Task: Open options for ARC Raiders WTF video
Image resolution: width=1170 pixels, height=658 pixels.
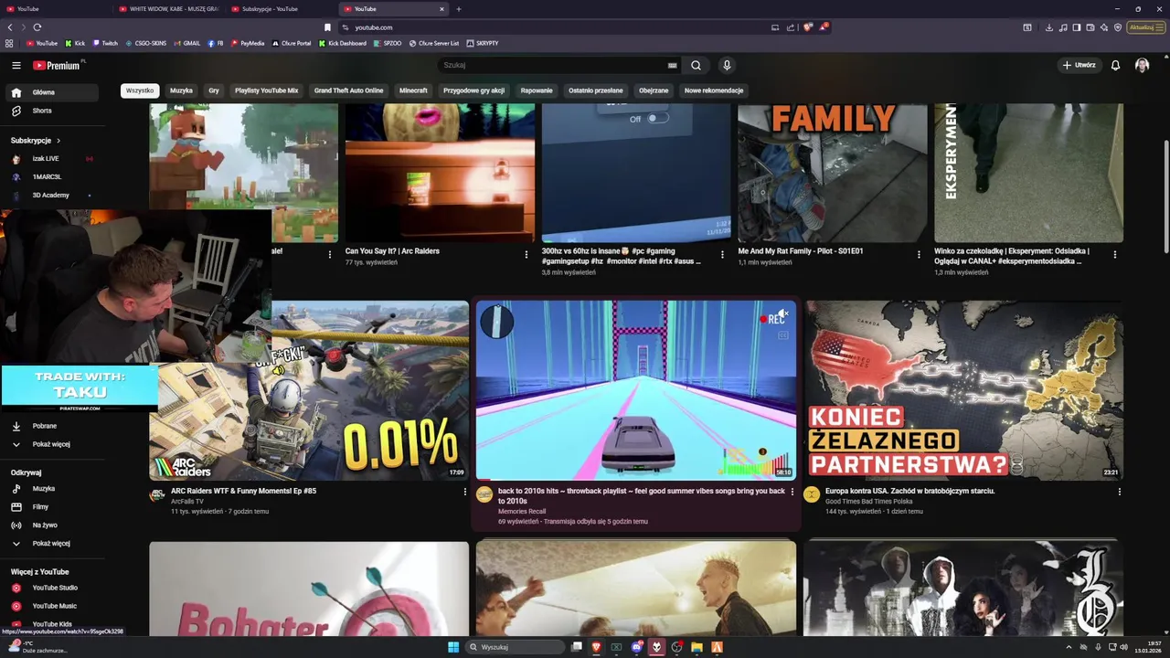Action: [464, 492]
